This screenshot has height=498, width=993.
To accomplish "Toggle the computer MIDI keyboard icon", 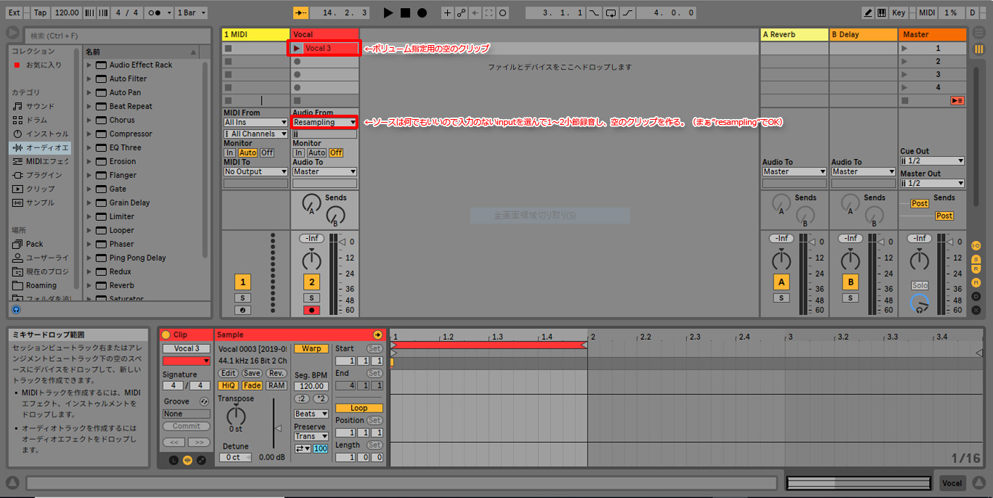I will pyautogui.click(x=881, y=13).
